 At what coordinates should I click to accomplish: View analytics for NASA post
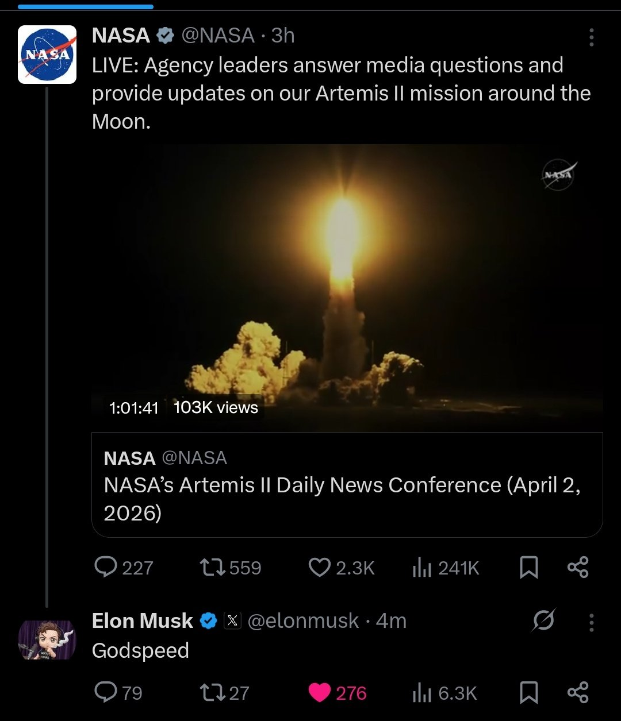[421, 568]
